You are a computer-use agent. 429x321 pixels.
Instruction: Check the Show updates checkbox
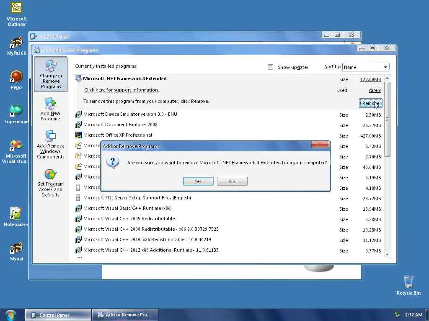(270, 67)
